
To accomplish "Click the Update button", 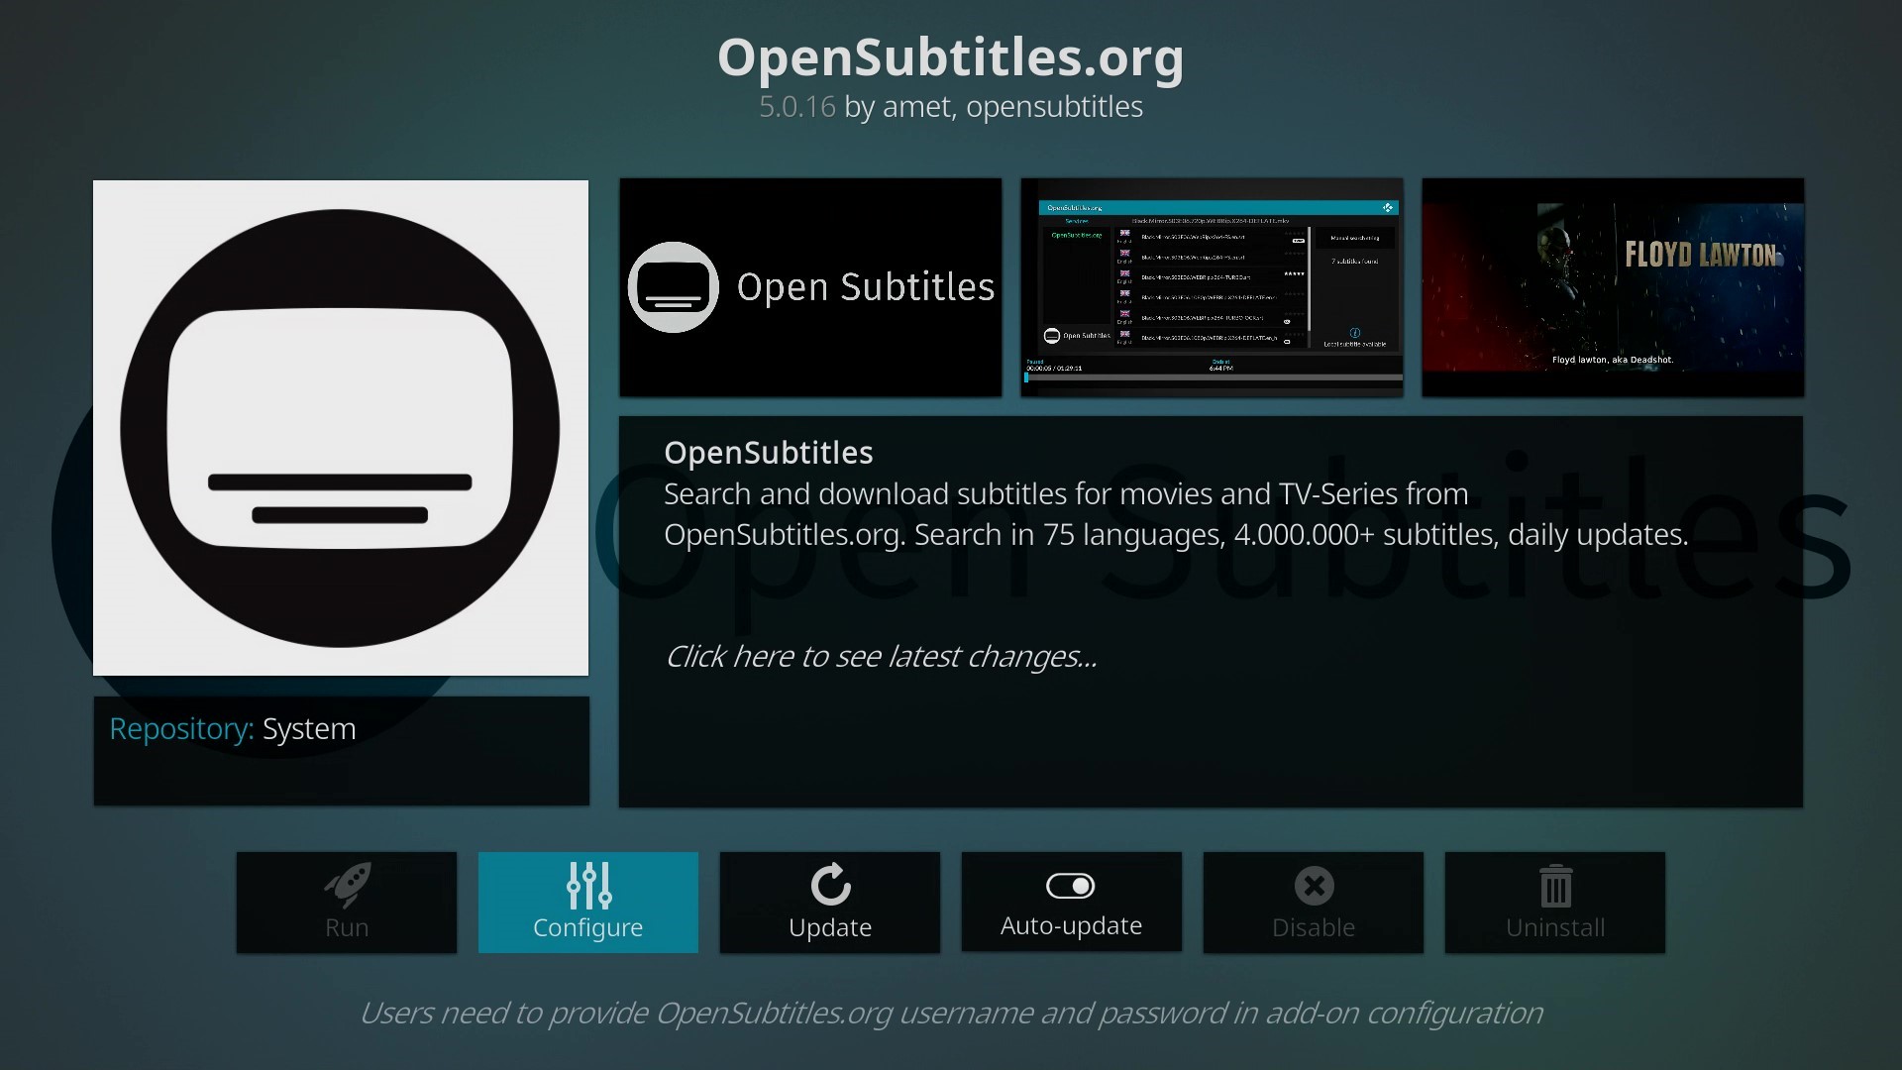I will pos(830,903).
